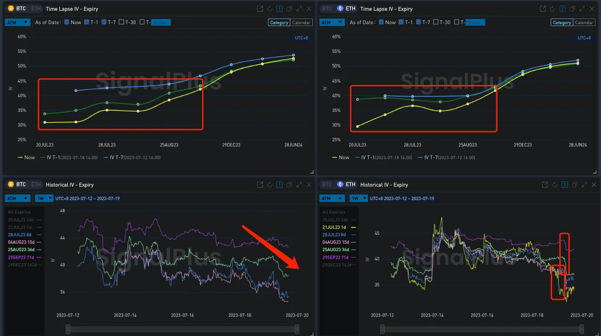Click the link group 1 icon in BTC Historical IV
The height and width of the screenshot is (336, 601).
[279, 185]
